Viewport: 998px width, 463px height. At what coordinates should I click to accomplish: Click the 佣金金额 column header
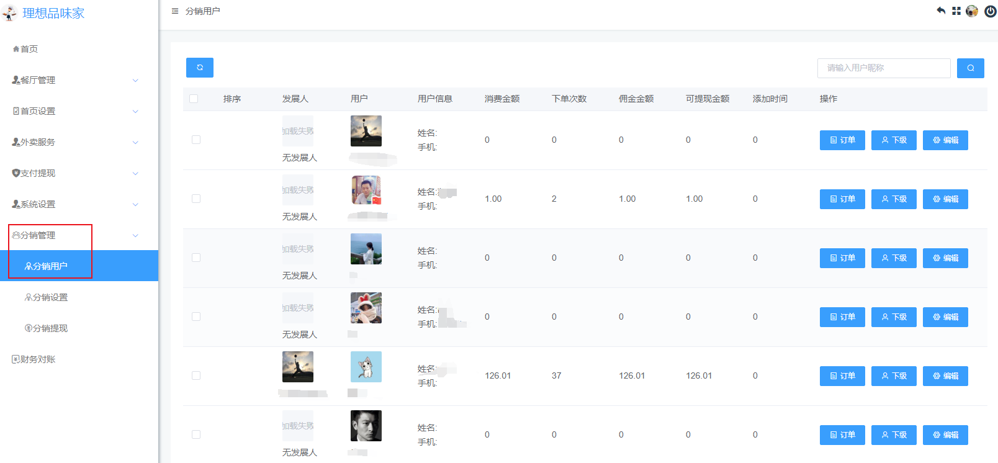tap(636, 99)
